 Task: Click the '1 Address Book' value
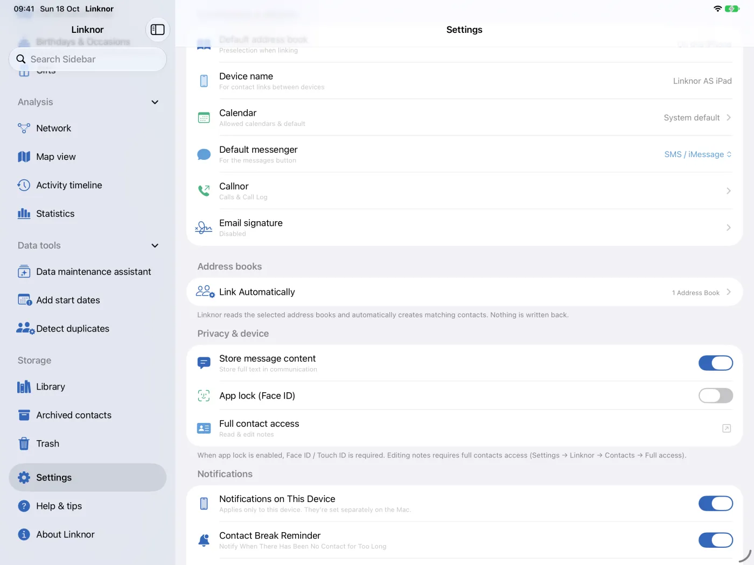pos(695,293)
